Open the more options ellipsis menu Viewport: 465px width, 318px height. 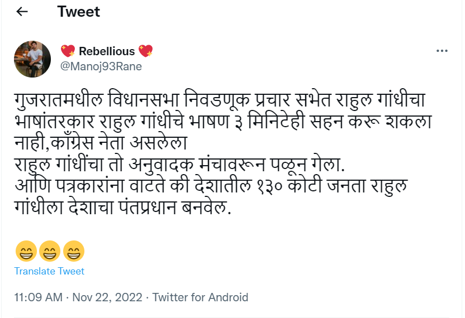coord(442,51)
